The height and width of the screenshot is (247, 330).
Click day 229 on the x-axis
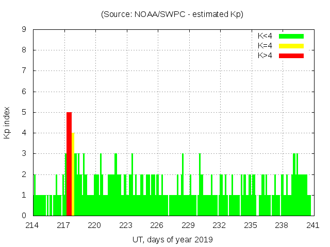pyautogui.click(x=188, y=225)
